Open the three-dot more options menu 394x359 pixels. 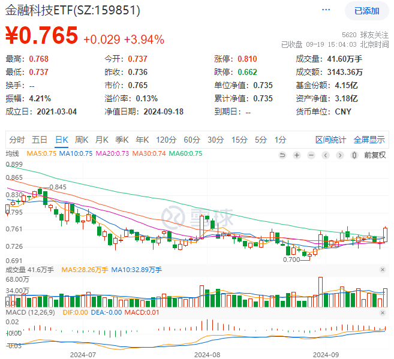click(326, 10)
